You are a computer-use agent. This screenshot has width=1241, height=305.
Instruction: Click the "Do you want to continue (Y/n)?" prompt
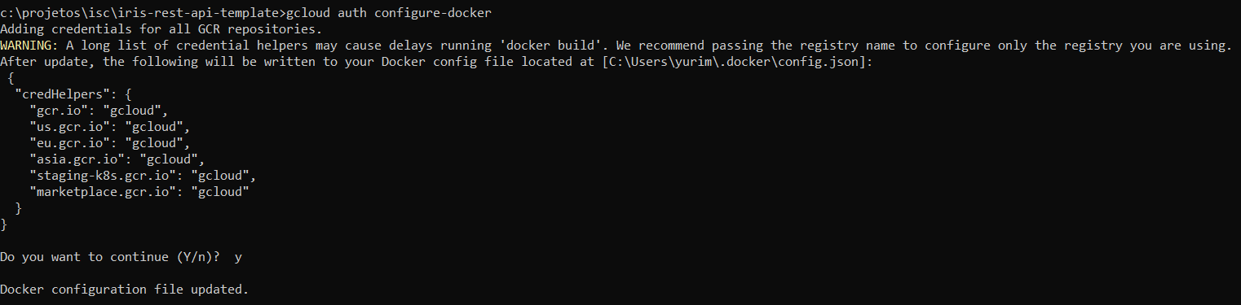click(x=110, y=257)
